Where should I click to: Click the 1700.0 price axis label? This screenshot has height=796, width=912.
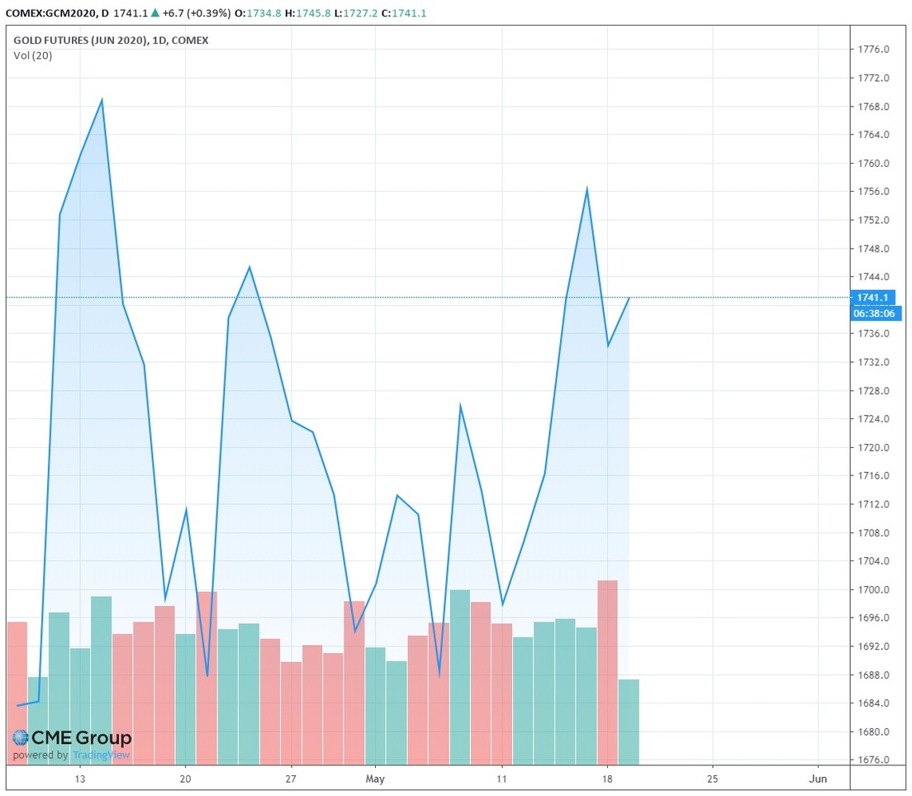tap(873, 589)
